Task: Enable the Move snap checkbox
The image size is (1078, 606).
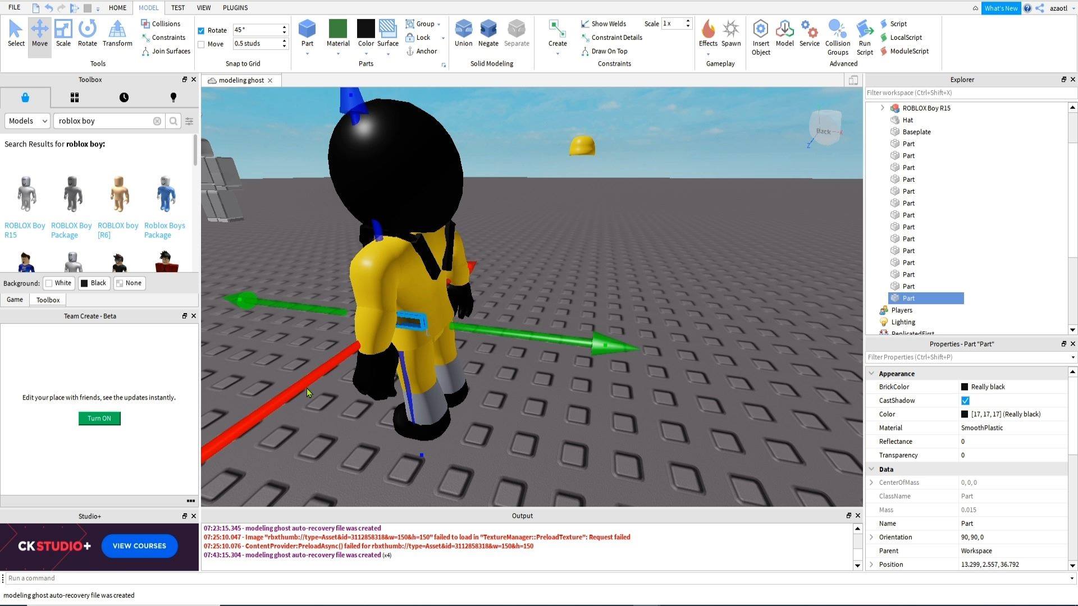Action: (x=201, y=44)
